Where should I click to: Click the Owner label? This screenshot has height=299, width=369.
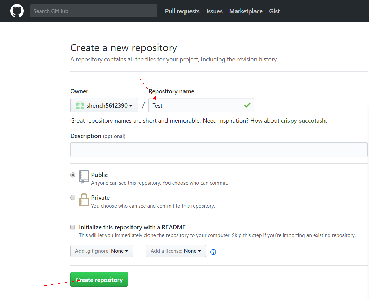(79, 91)
